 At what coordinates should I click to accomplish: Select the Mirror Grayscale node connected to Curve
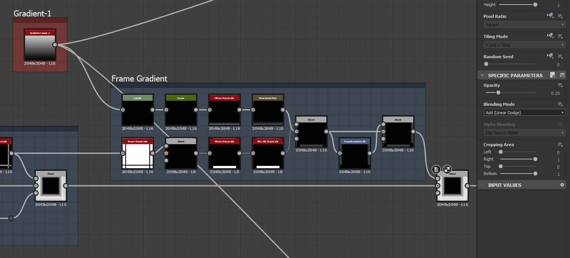[x=224, y=110]
